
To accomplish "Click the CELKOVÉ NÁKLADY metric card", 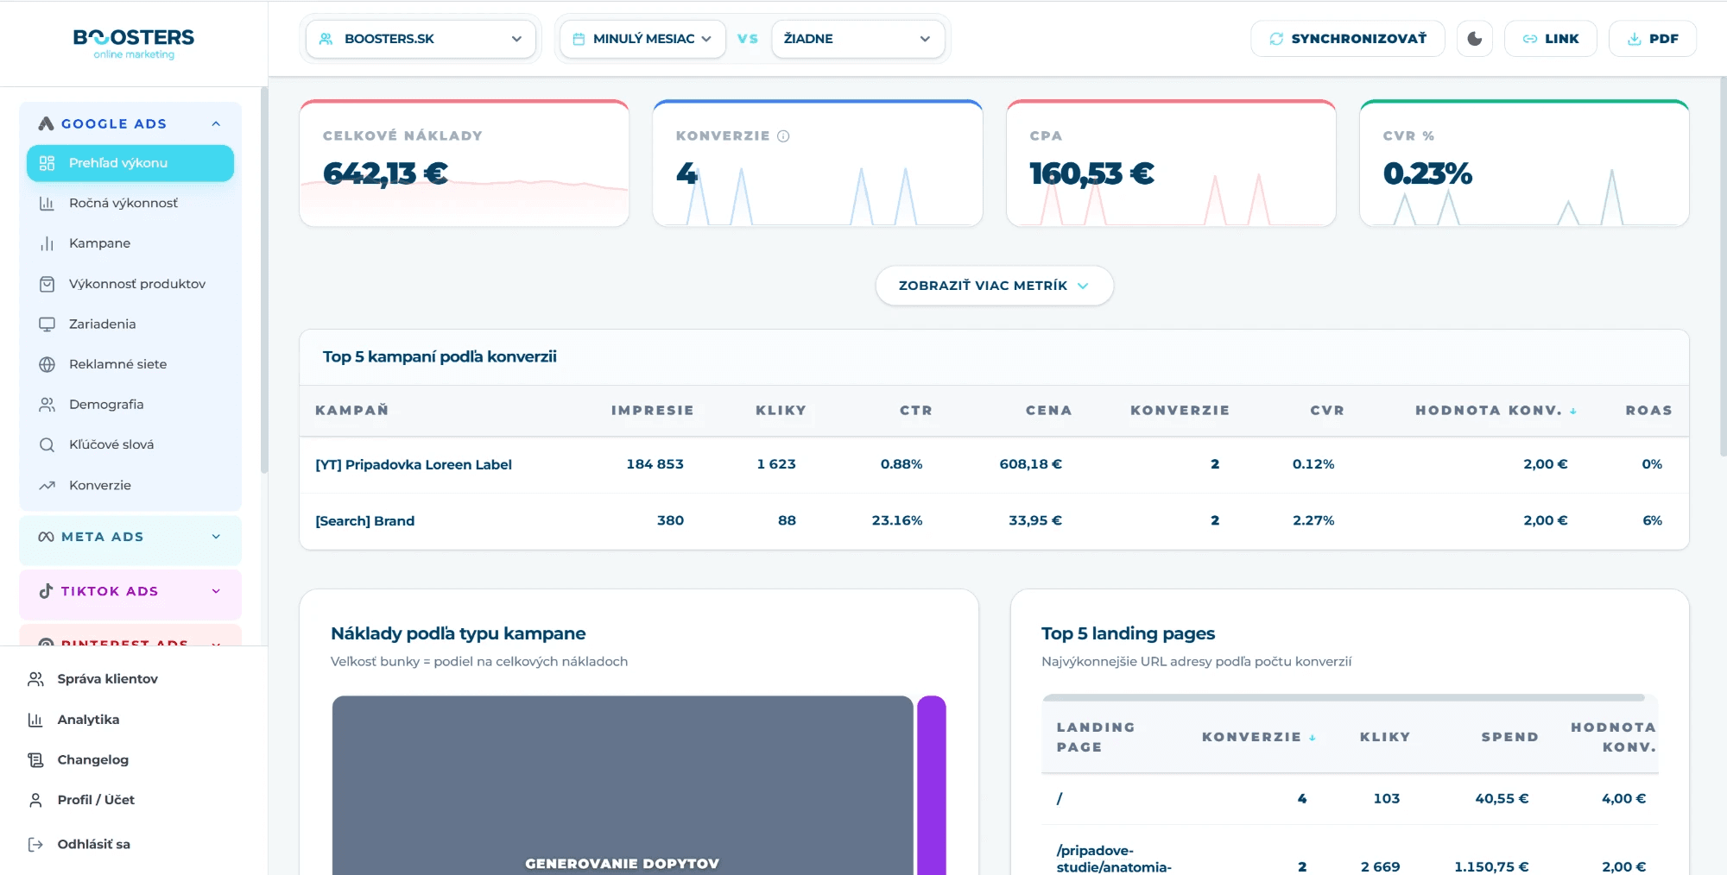I will [465, 163].
